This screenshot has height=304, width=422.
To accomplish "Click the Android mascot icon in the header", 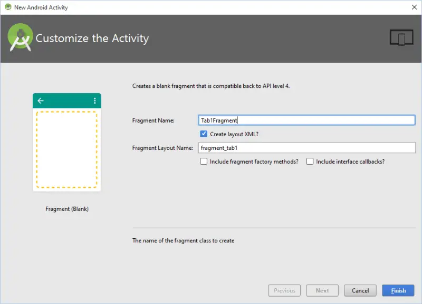I will click(x=21, y=38).
